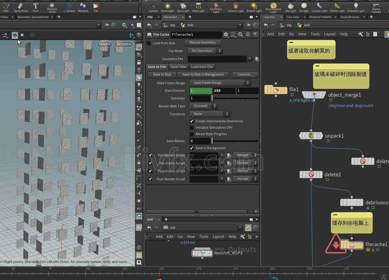Toggle the Pre-Frame Script checkbox
Screen dimensions: 389x280
coord(150,163)
